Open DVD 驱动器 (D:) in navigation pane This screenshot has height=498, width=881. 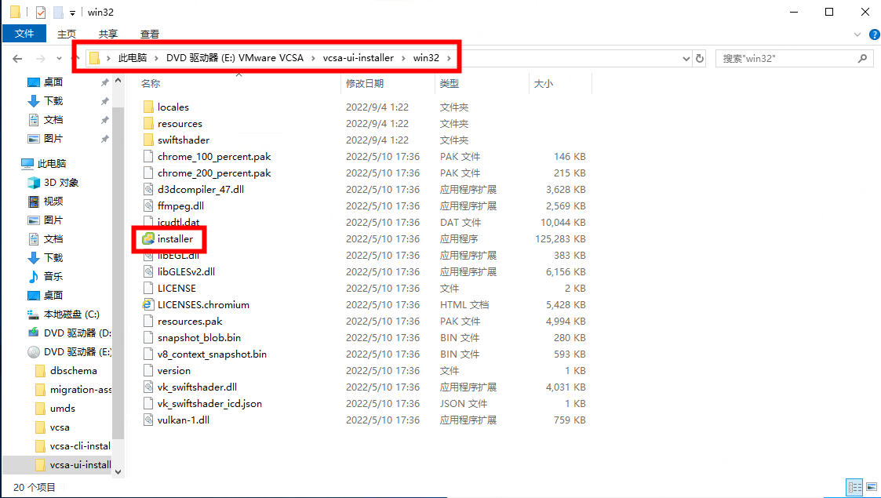point(70,333)
